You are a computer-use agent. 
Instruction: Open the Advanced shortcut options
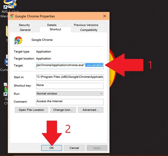click(90, 110)
